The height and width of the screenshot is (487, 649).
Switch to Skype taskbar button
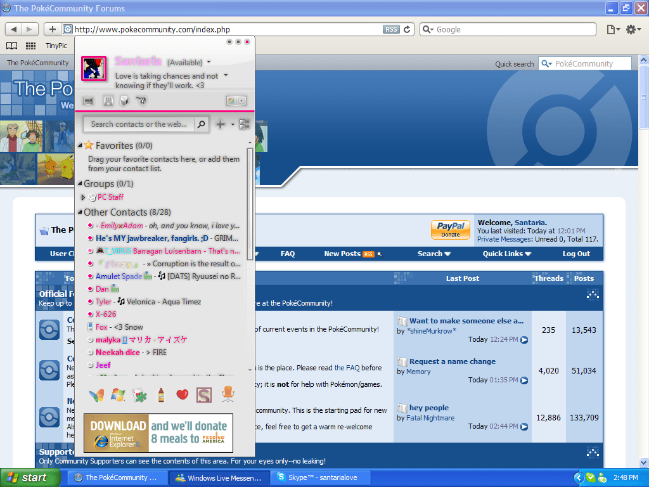pos(319,478)
